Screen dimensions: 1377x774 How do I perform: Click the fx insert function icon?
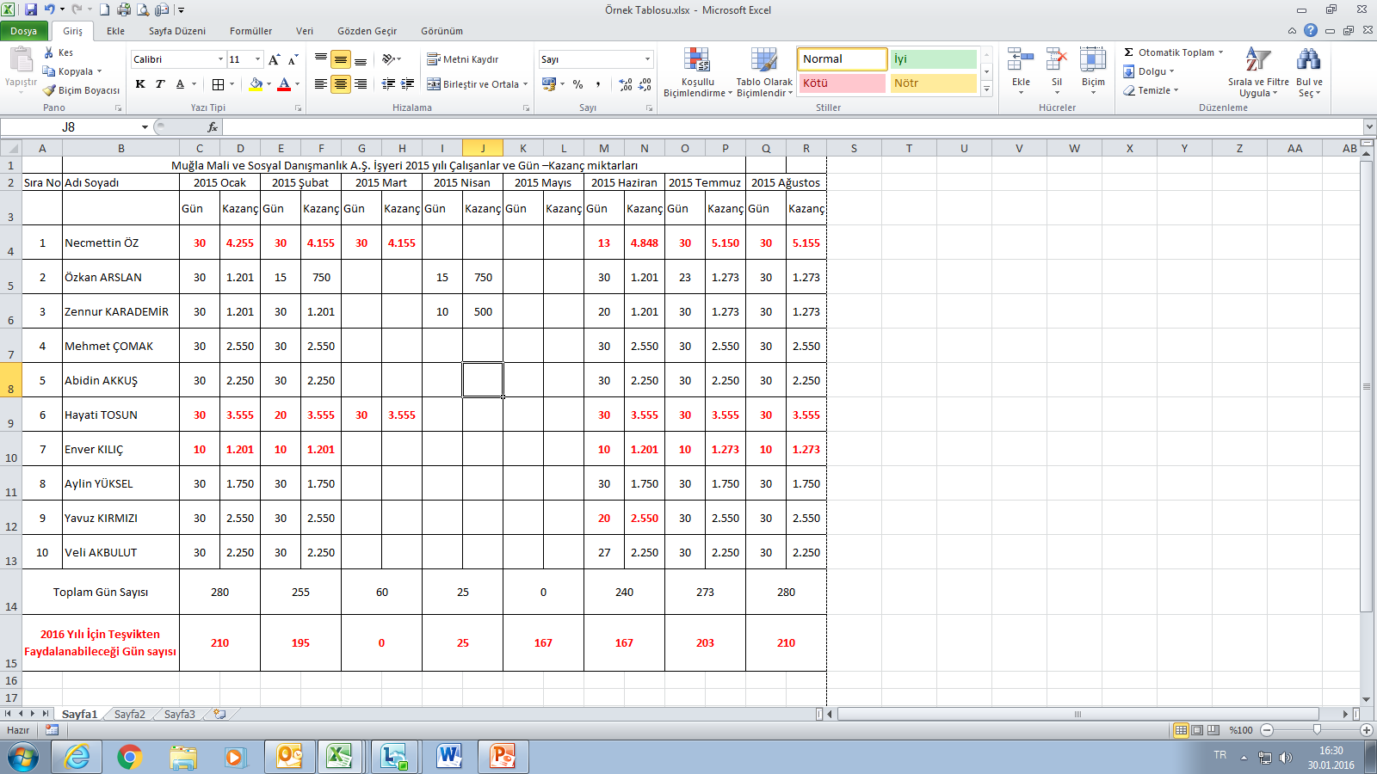tap(213, 127)
